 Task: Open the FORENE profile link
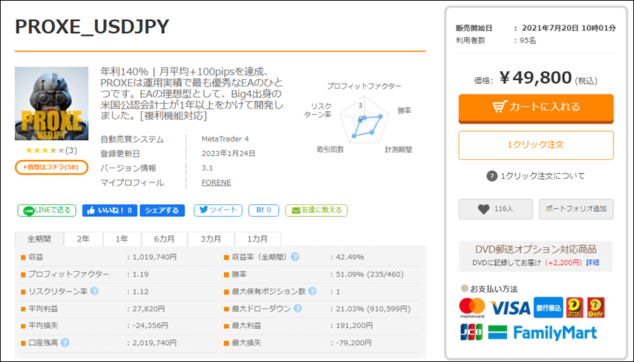(x=216, y=182)
